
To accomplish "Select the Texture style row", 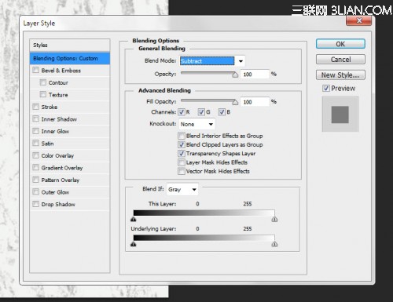I will pos(70,95).
